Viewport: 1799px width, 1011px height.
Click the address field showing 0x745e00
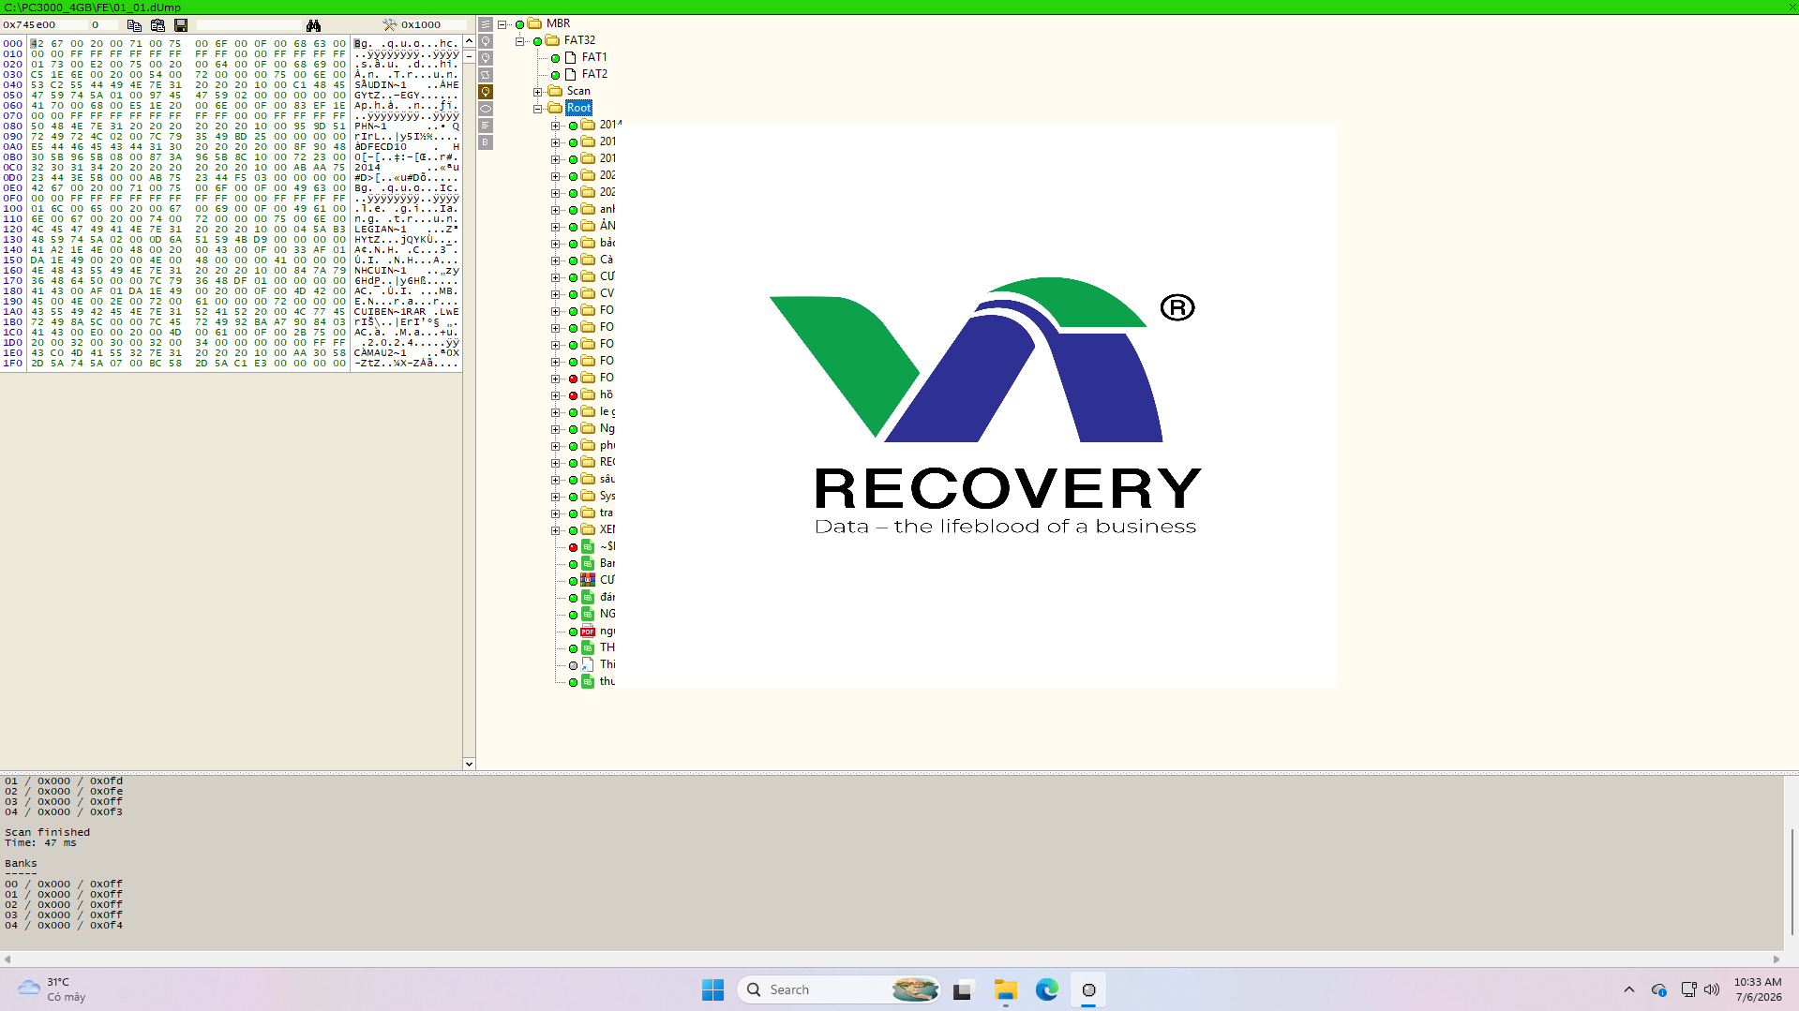click(x=44, y=25)
